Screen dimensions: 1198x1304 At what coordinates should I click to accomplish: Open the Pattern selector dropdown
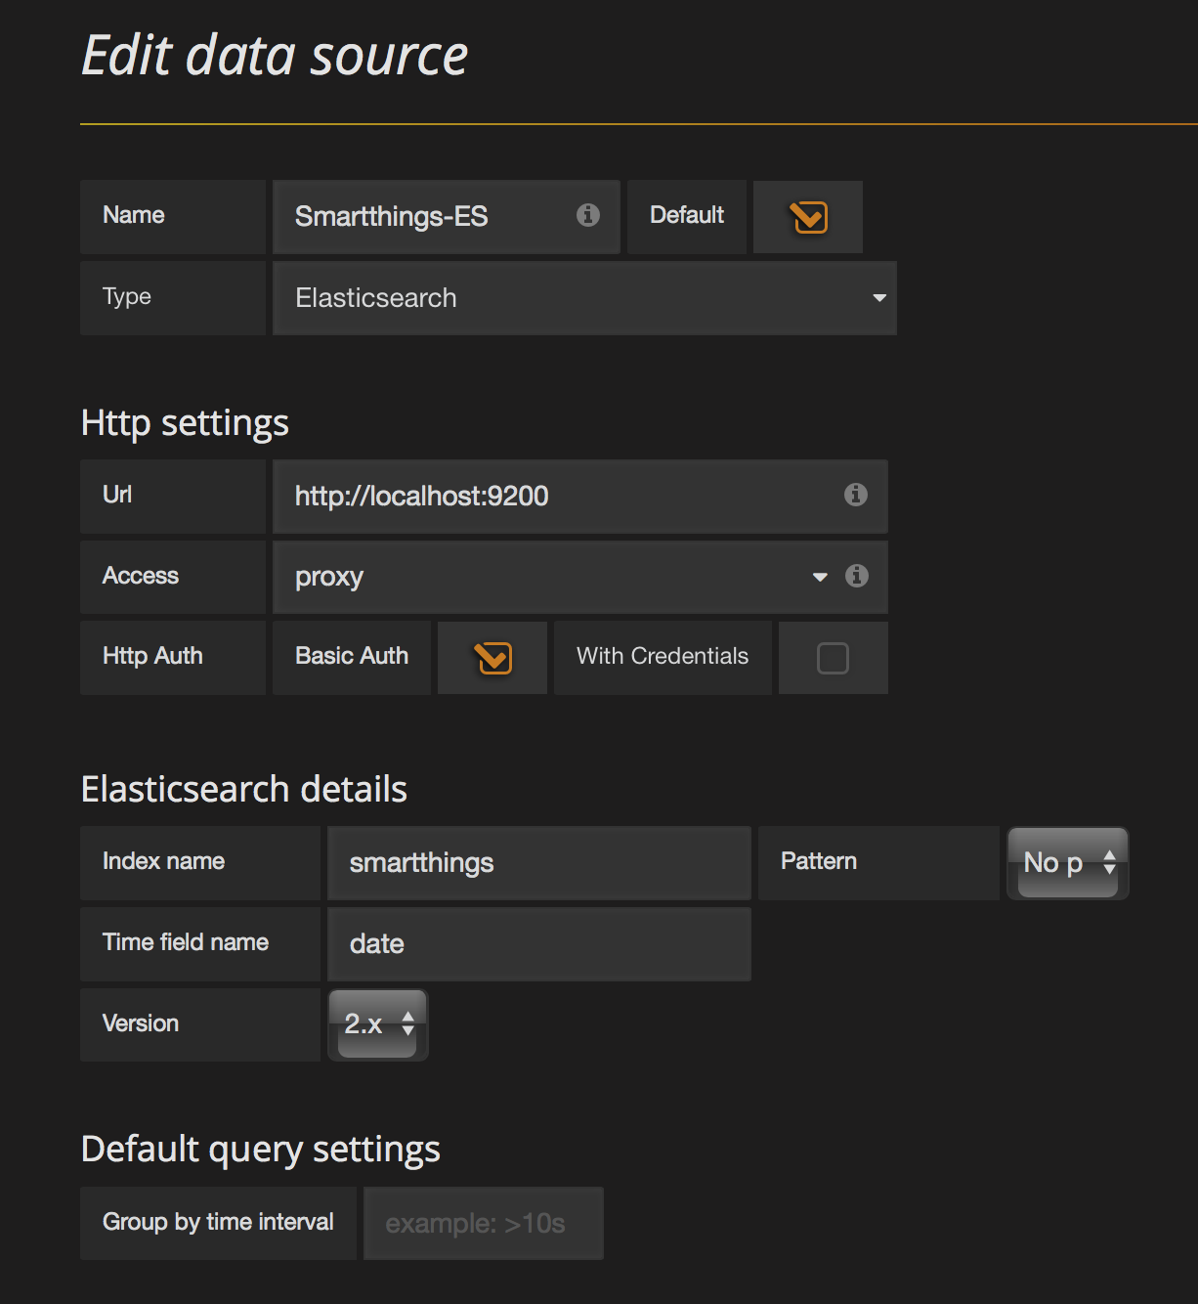(1068, 863)
